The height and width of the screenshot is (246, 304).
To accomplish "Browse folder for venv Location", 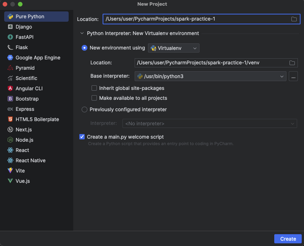I will click(292, 63).
